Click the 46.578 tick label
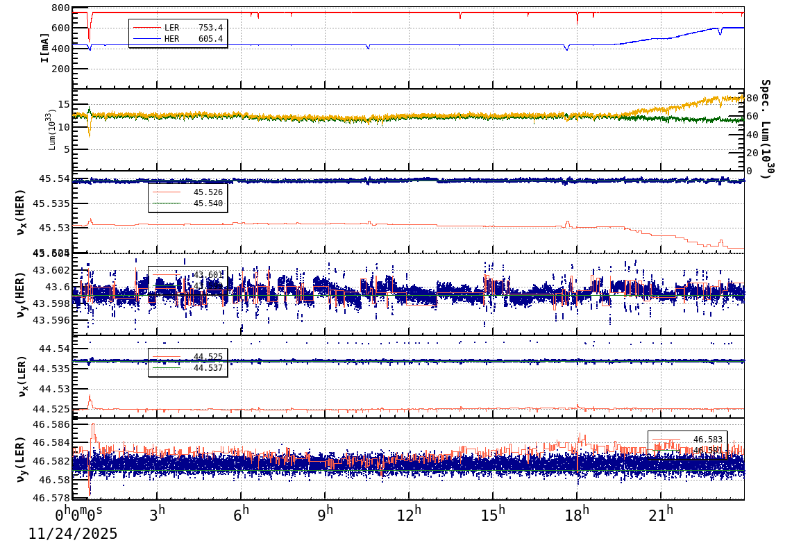The height and width of the screenshot is (543, 801). click(x=51, y=498)
